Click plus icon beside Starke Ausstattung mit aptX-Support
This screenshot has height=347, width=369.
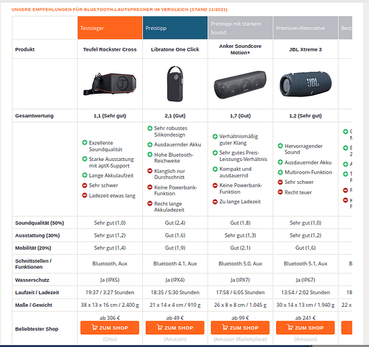[x=85, y=159]
